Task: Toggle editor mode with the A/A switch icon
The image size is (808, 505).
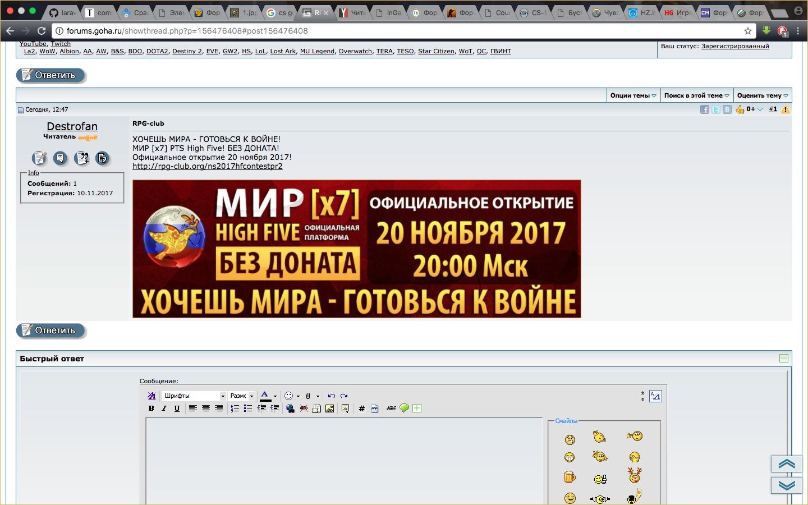Action: [x=655, y=396]
